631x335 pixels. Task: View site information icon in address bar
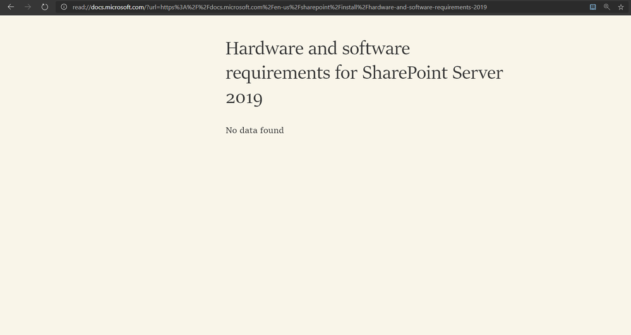coord(64,7)
